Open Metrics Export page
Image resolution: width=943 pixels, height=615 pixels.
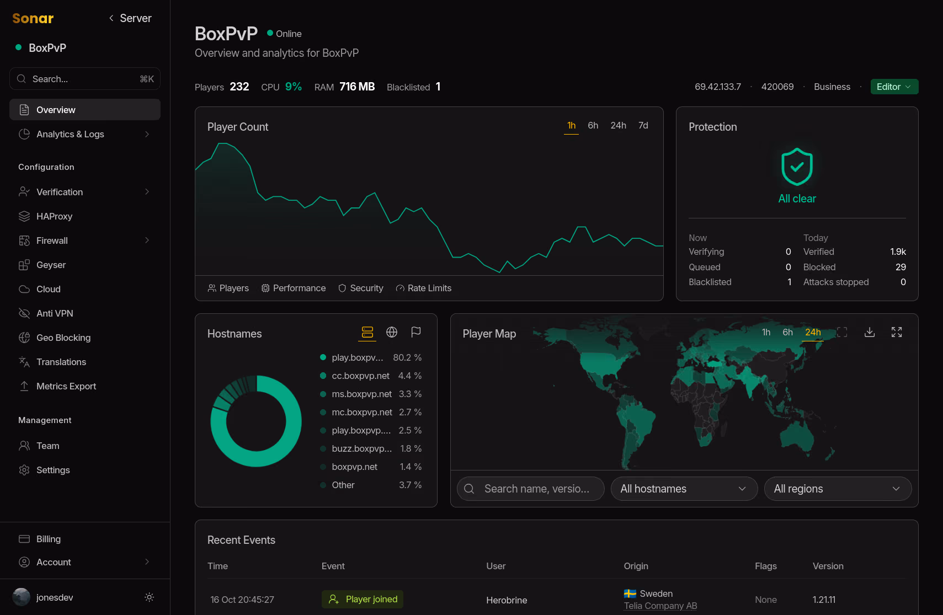[x=85, y=386]
